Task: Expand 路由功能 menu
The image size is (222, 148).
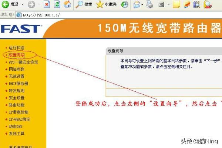Action: (x=17, y=105)
